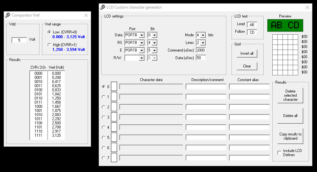Select Low (CVRR=0) Vref range
This screenshot has height=172, width=317.
49,32
